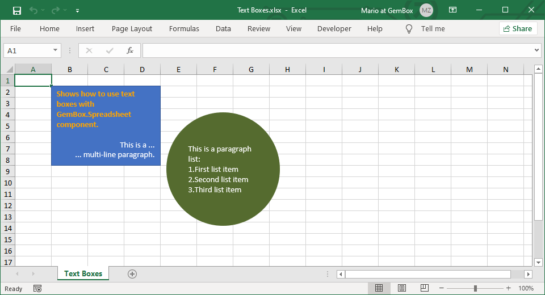Select the Text Boxes sheet tab
545x295 pixels.
click(x=83, y=274)
